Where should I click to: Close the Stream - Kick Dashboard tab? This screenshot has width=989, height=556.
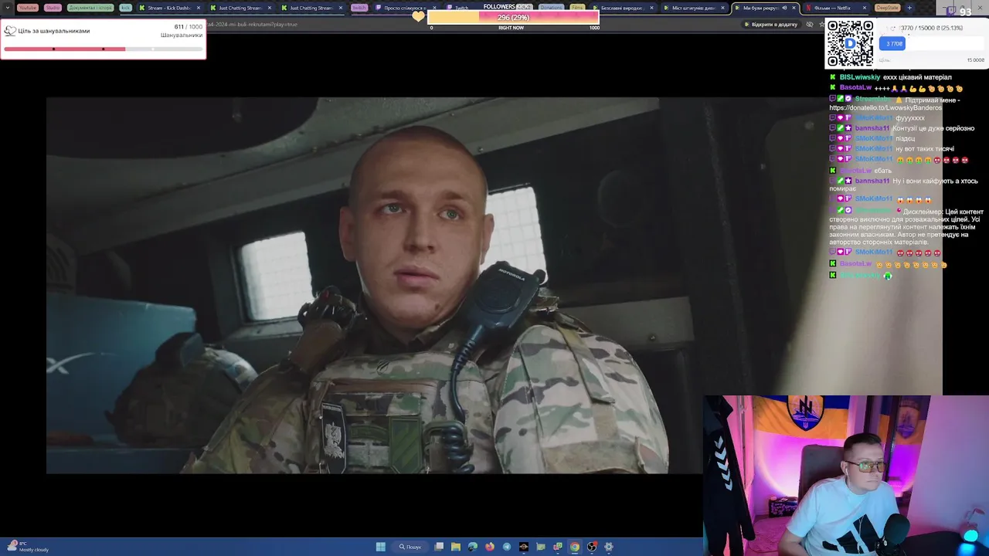tap(199, 8)
